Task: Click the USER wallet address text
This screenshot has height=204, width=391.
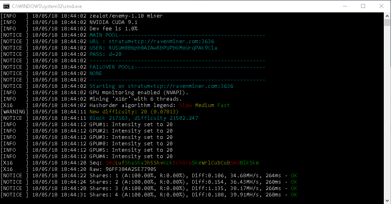Action: [x=153, y=48]
